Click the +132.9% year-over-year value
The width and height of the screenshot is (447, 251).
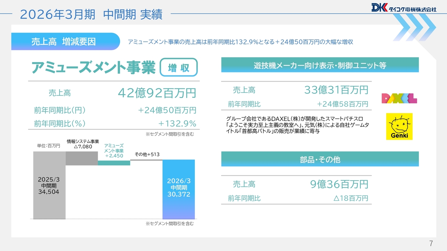click(177, 123)
